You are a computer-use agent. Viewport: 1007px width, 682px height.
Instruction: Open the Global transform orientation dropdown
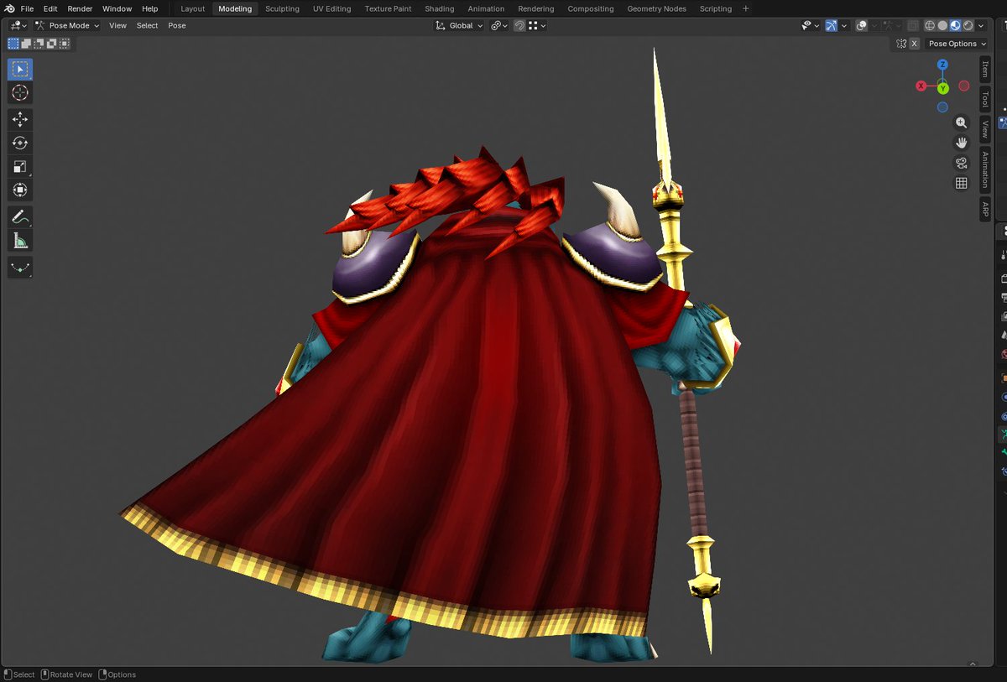pyautogui.click(x=459, y=26)
